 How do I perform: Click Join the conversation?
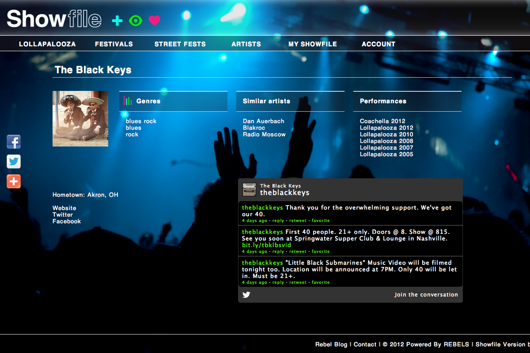coord(426,295)
